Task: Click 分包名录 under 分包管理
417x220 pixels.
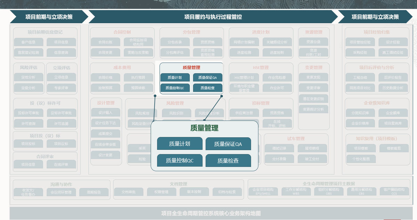Action: pos(175,42)
